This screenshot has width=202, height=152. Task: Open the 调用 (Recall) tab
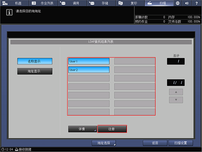[72, 3]
